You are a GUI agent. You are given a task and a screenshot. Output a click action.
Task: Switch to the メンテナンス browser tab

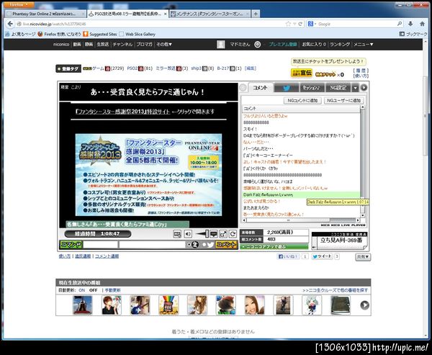[210, 14]
